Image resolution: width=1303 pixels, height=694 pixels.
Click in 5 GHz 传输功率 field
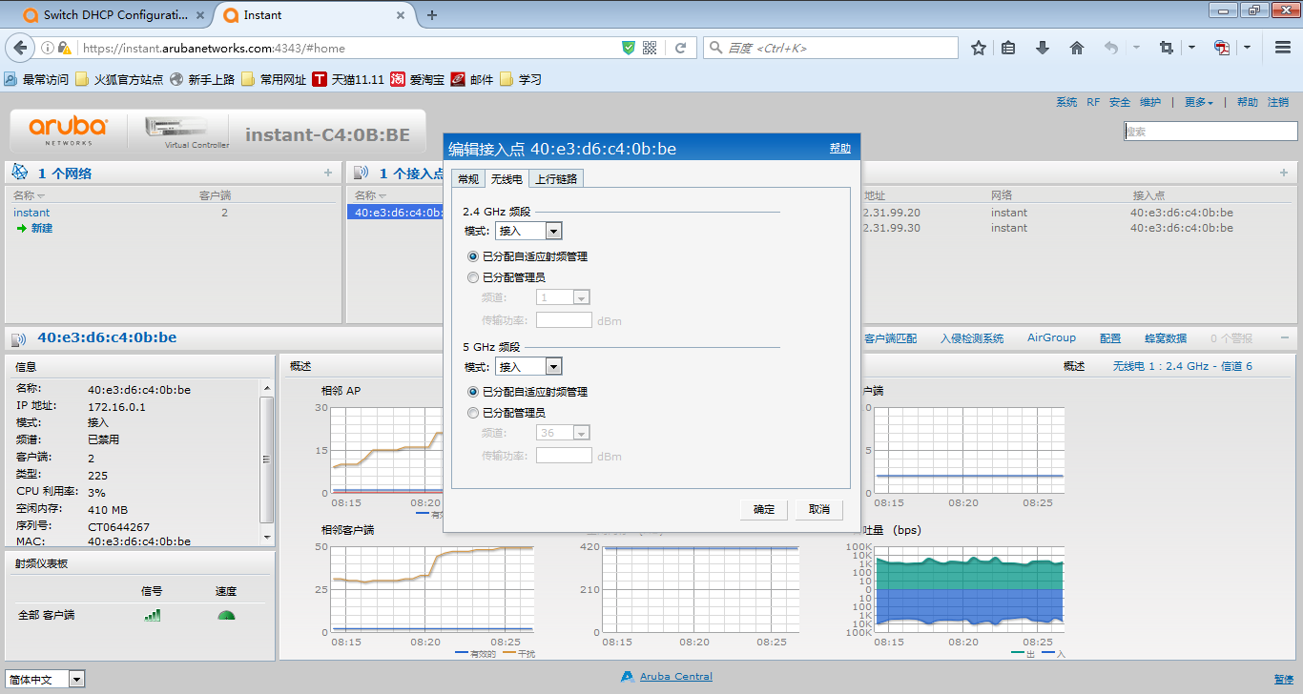(564, 456)
